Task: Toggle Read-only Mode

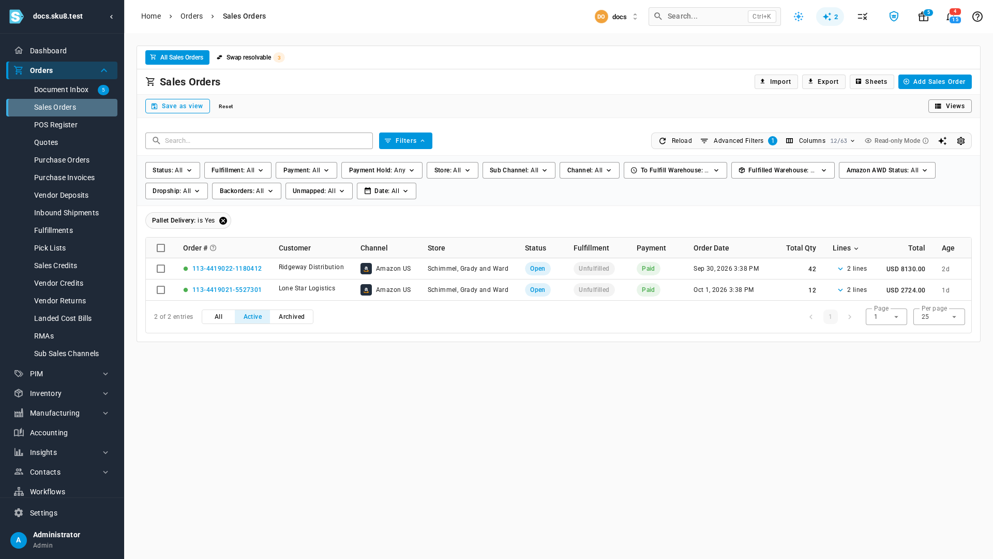Action: (896, 141)
